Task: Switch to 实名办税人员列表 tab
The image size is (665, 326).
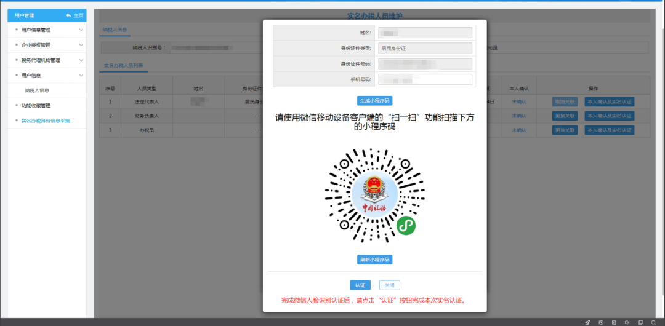Action: pyautogui.click(x=123, y=66)
